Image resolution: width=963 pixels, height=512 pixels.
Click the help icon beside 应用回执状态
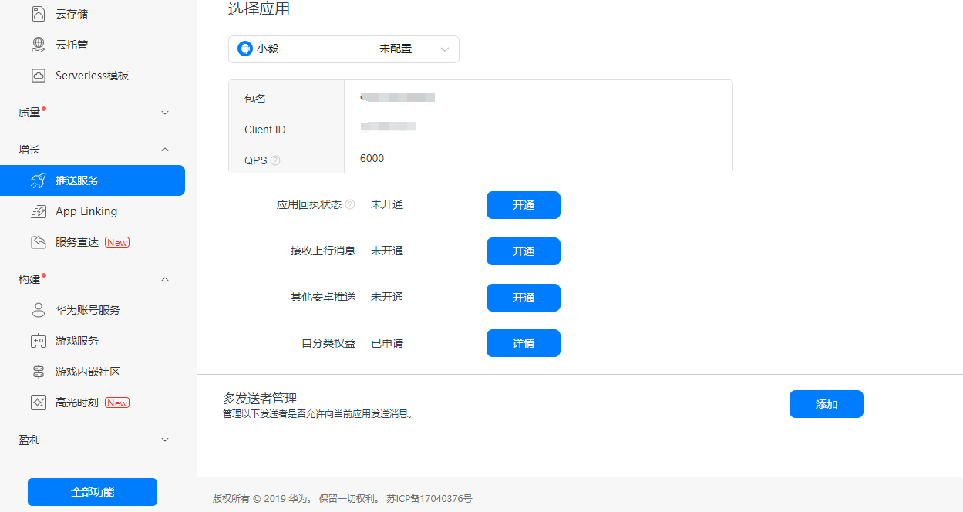(350, 205)
